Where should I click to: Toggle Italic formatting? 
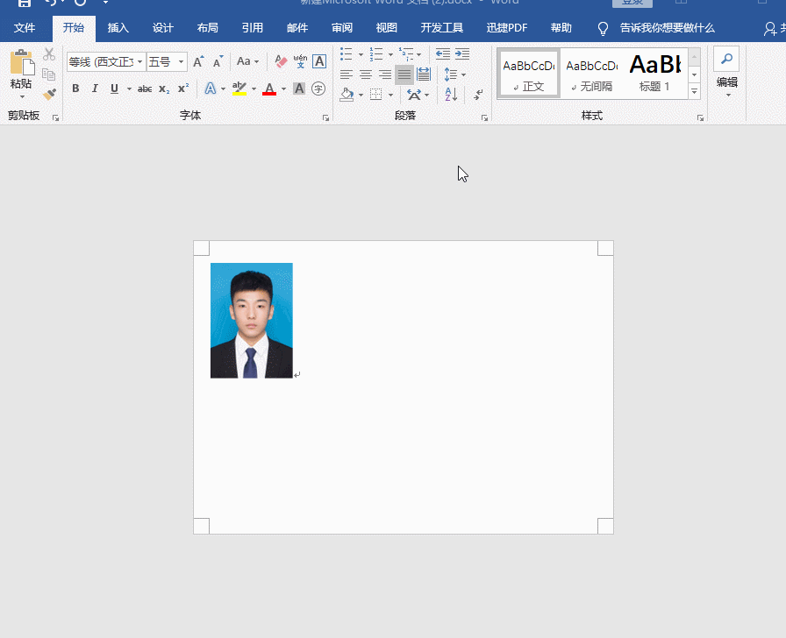[95, 89]
